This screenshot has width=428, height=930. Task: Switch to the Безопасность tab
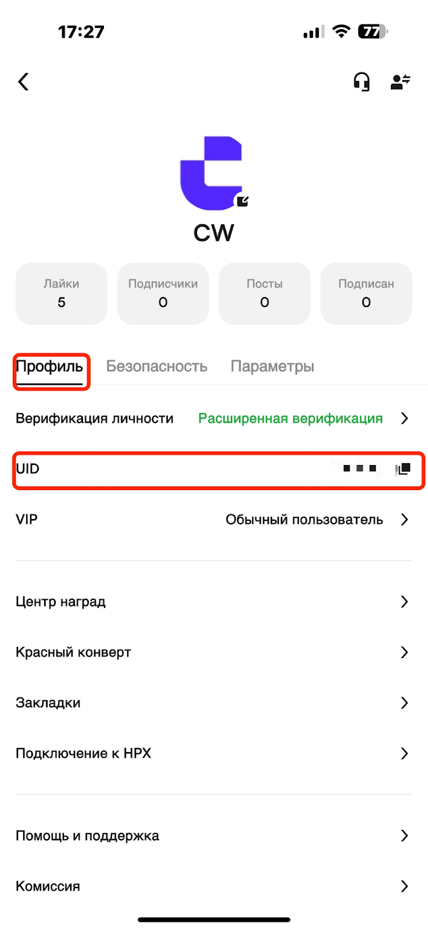[x=157, y=367]
